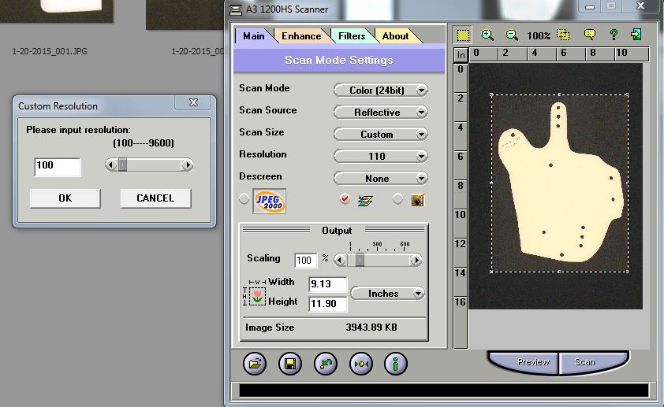664x407 pixels.
Task: Click the zoom out magnifier icon
Action: pos(512,35)
